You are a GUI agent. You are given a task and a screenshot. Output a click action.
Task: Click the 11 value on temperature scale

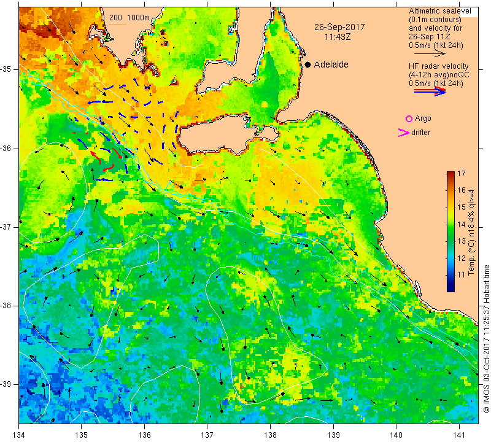click(462, 275)
